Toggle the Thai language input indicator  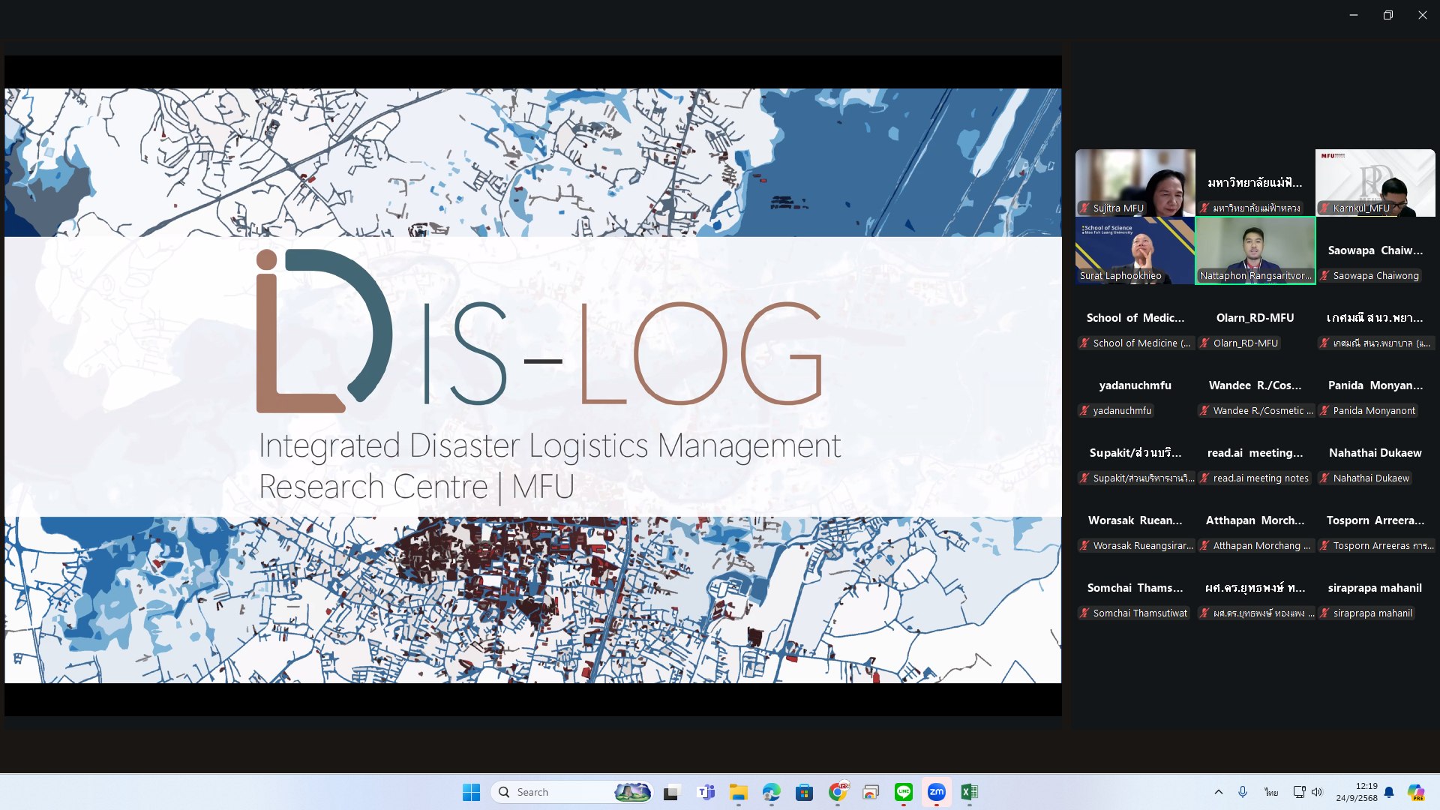tap(1270, 792)
